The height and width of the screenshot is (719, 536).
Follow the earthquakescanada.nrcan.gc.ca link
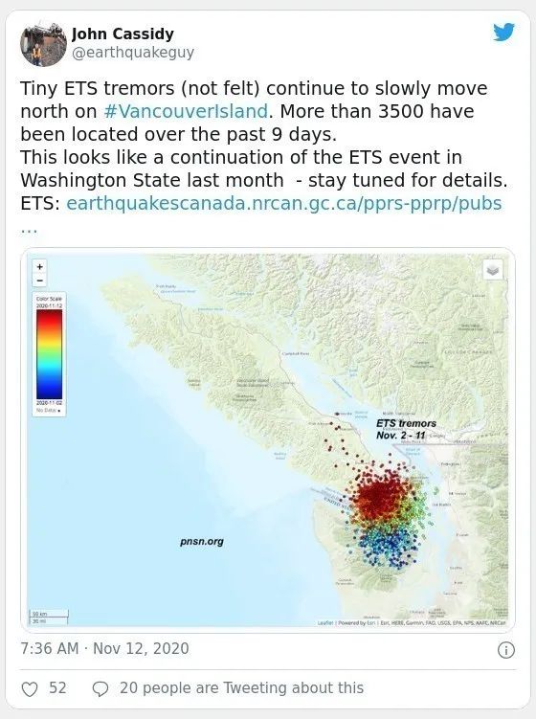pyautogui.click(x=284, y=204)
